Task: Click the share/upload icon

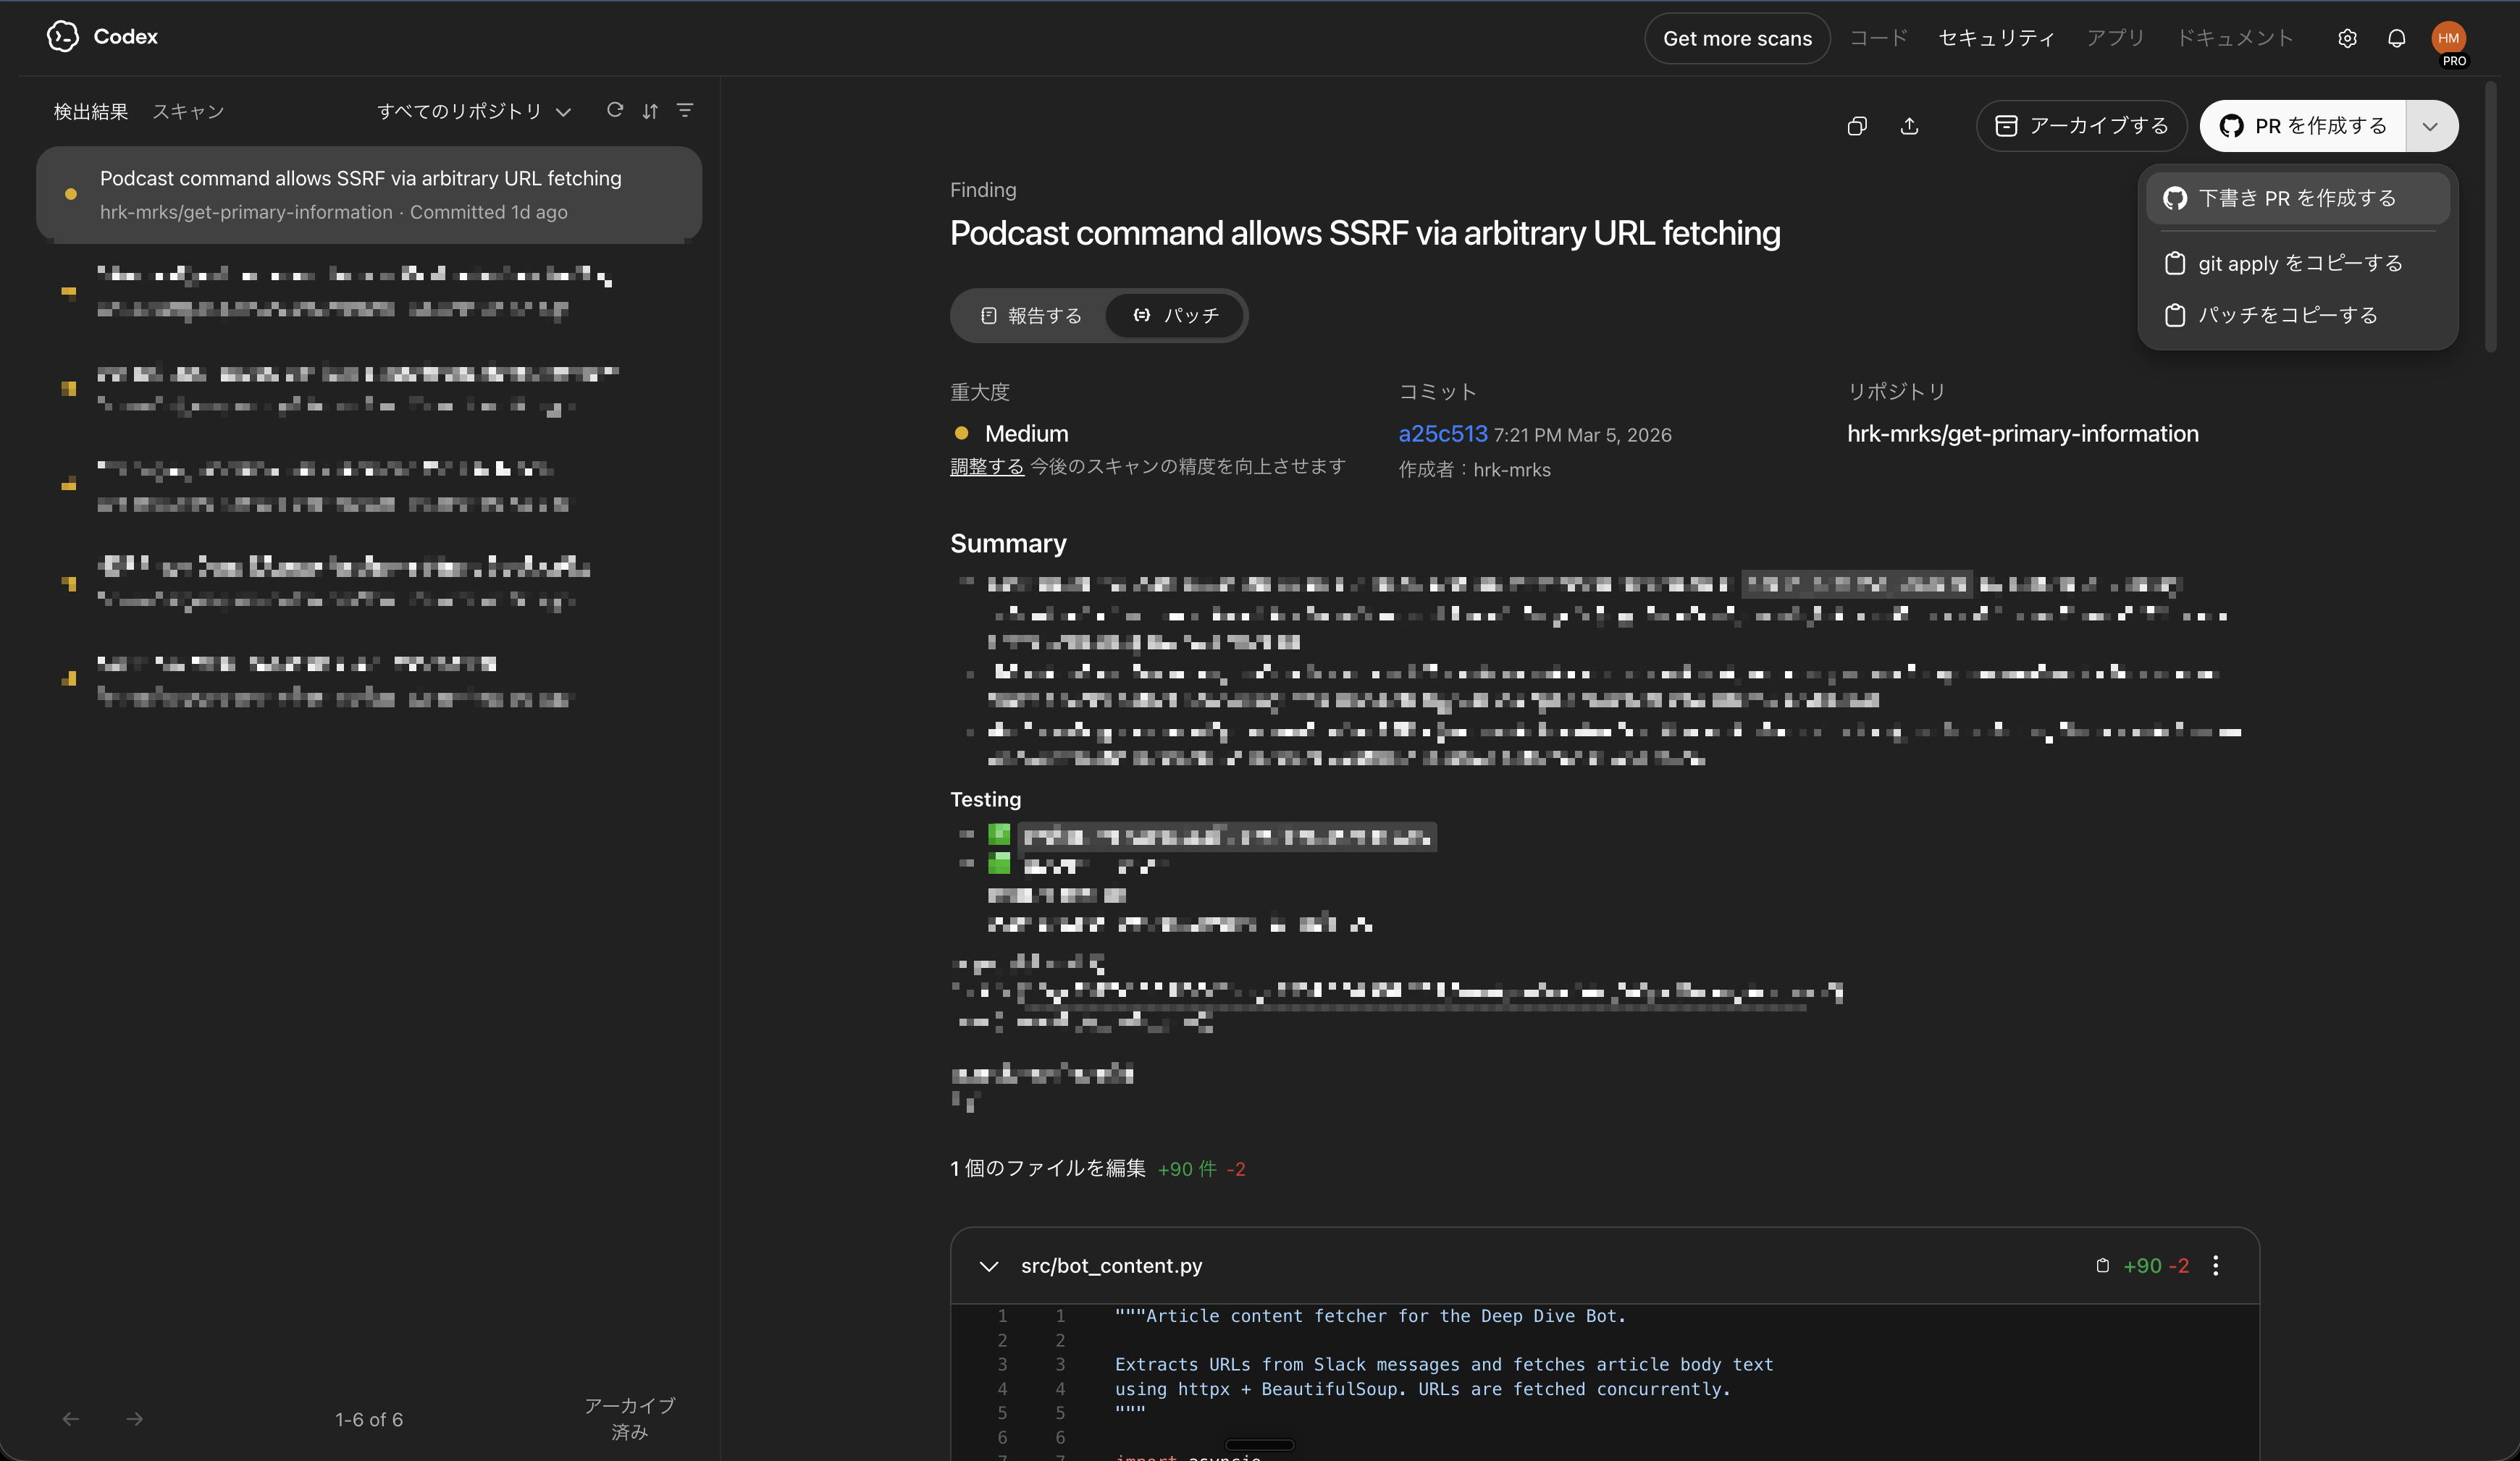Action: pos(1909,126)
